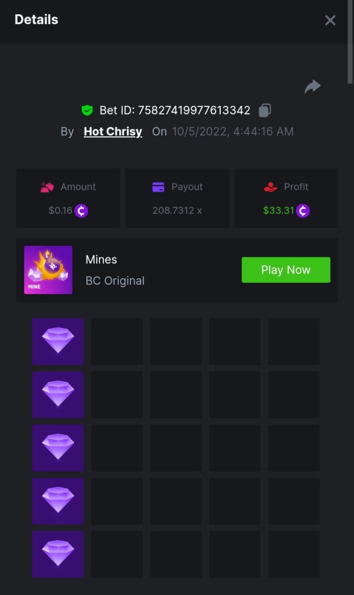The width and height of the screenshot is (354, 595).
Task: Click the empty center grid tile
Action: point(176,448)
